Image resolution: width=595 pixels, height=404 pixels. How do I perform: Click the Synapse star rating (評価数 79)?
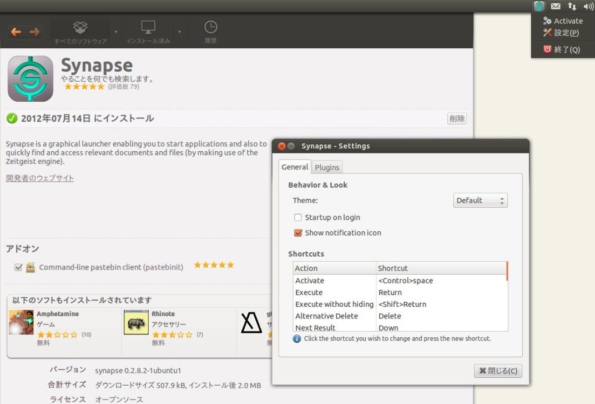click(84, 87)
